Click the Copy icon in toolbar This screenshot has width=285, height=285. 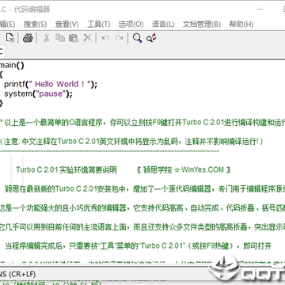coord(60,38)
